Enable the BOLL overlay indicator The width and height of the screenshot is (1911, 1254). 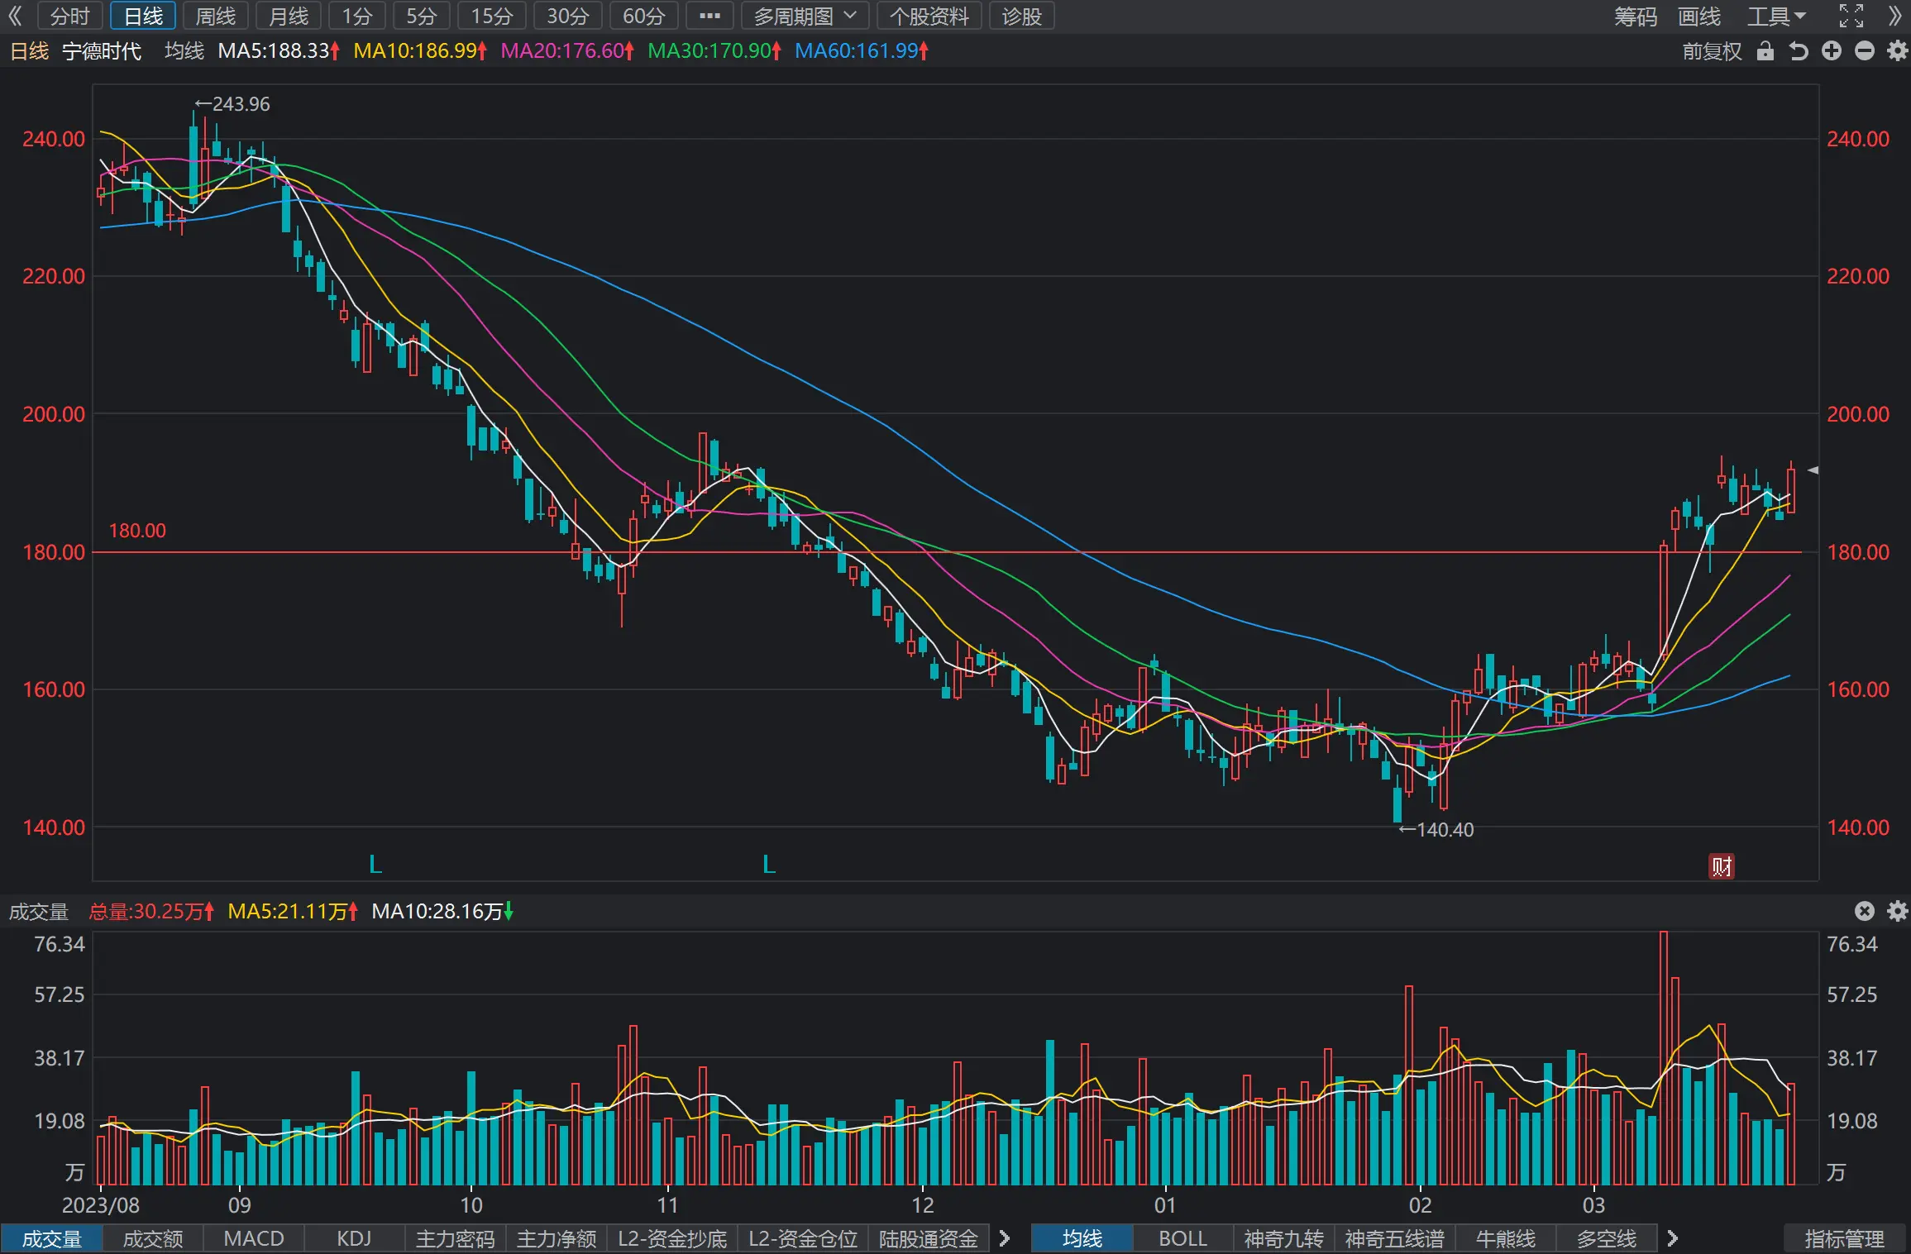coord(1182,1238)
